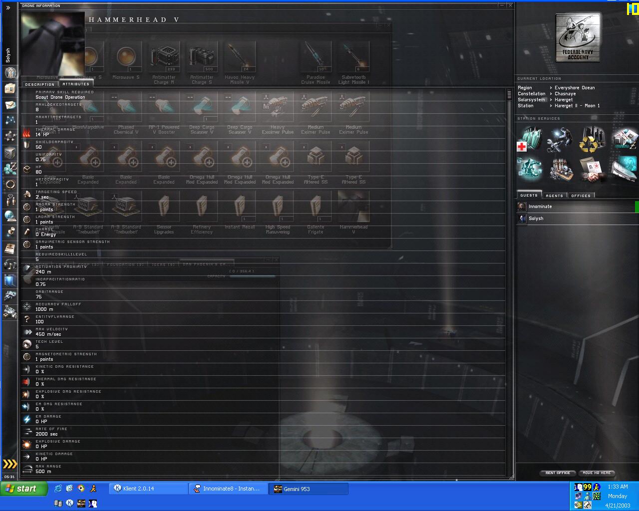Click the Accuracy Falloff 1000 m row
Screen dimensions: 639x511
263,307
